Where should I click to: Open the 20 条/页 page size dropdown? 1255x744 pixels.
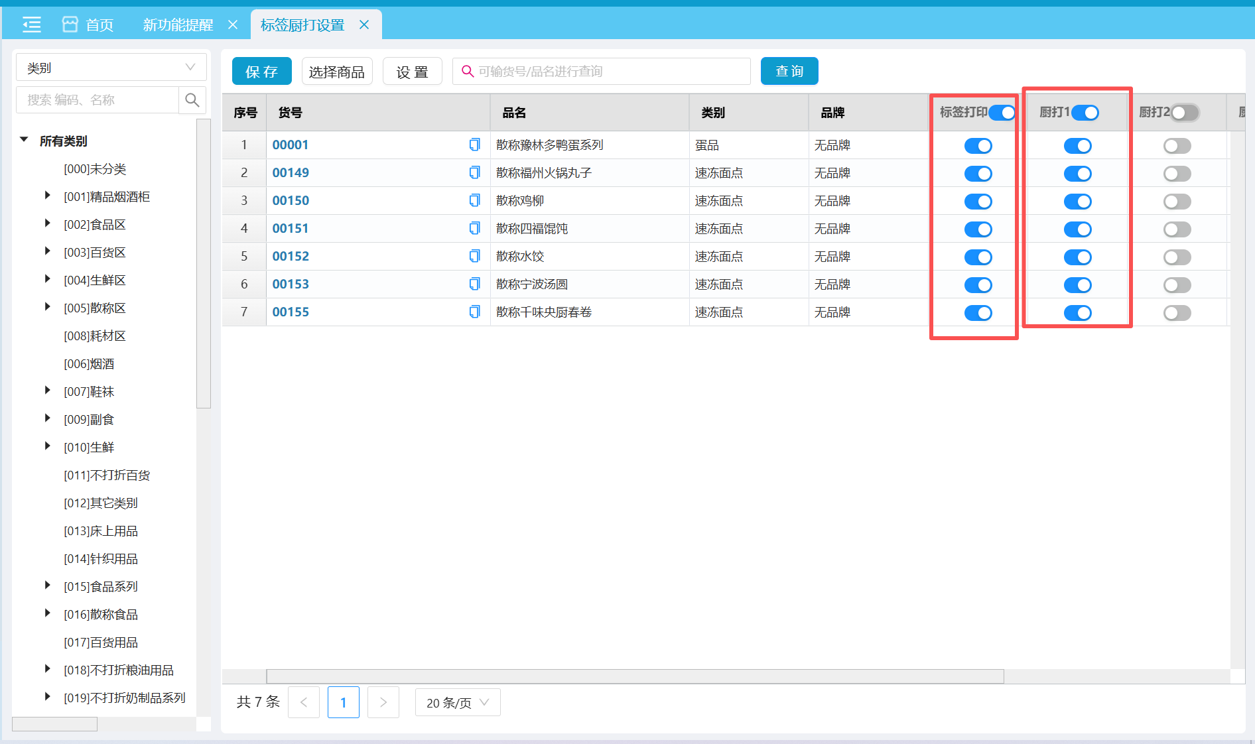(458, 702)
